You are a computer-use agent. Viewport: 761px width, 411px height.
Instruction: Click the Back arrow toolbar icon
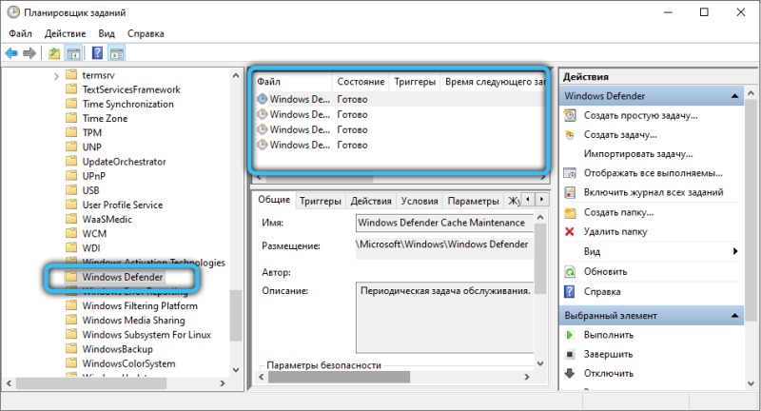tap(11, 53)
